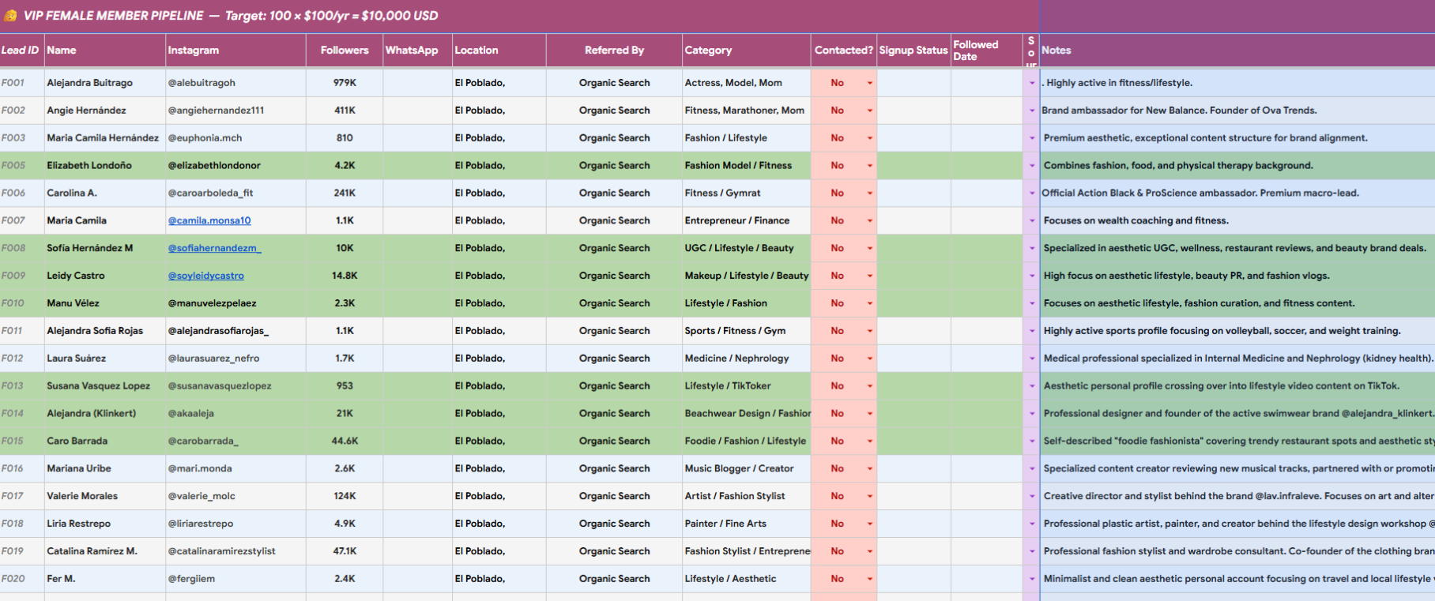
Task: Open Contacted dropdown for Alejandra Buitrago
Action: pos(870,83)
